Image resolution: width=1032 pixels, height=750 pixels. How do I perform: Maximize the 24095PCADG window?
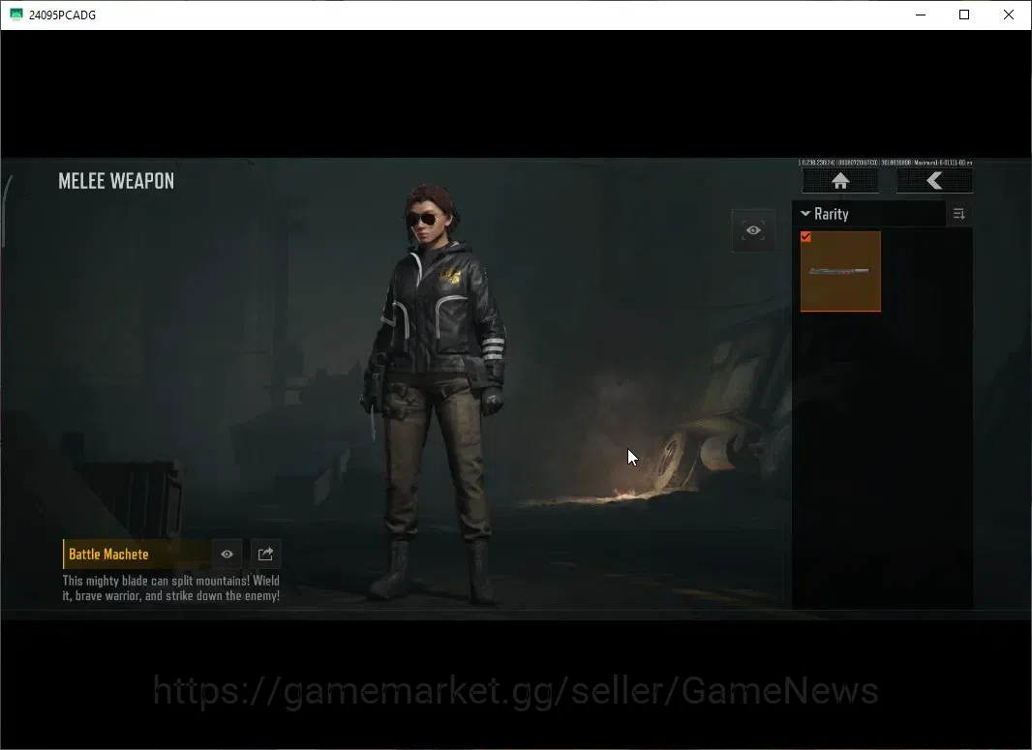[964, 15]
